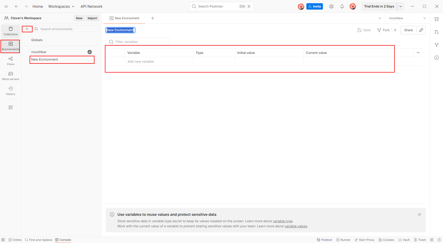Open forks icon in right sidebar
This screenshot has width=443, height=243.
click(437, 45)
